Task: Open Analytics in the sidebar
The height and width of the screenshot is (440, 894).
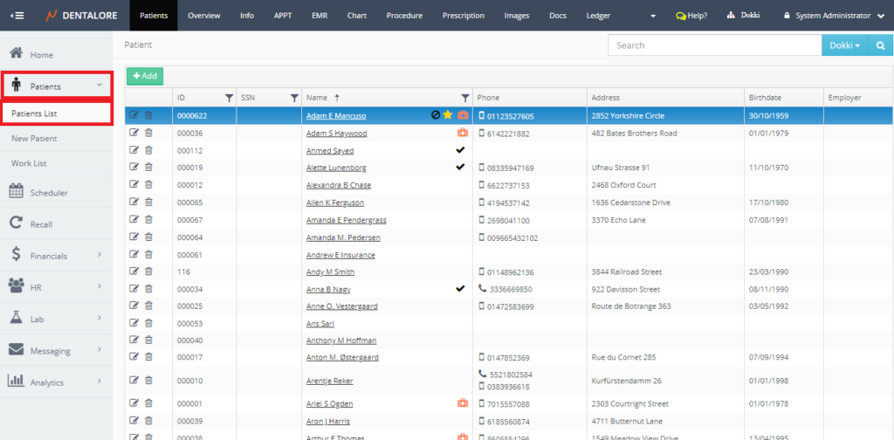Action: pos(46,382)
